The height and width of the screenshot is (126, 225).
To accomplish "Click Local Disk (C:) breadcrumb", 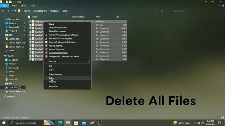I will [40, 11].
